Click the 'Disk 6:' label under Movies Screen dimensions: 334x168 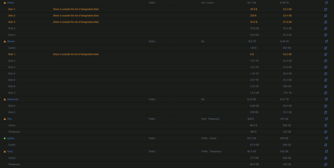[x=12, y=86]
